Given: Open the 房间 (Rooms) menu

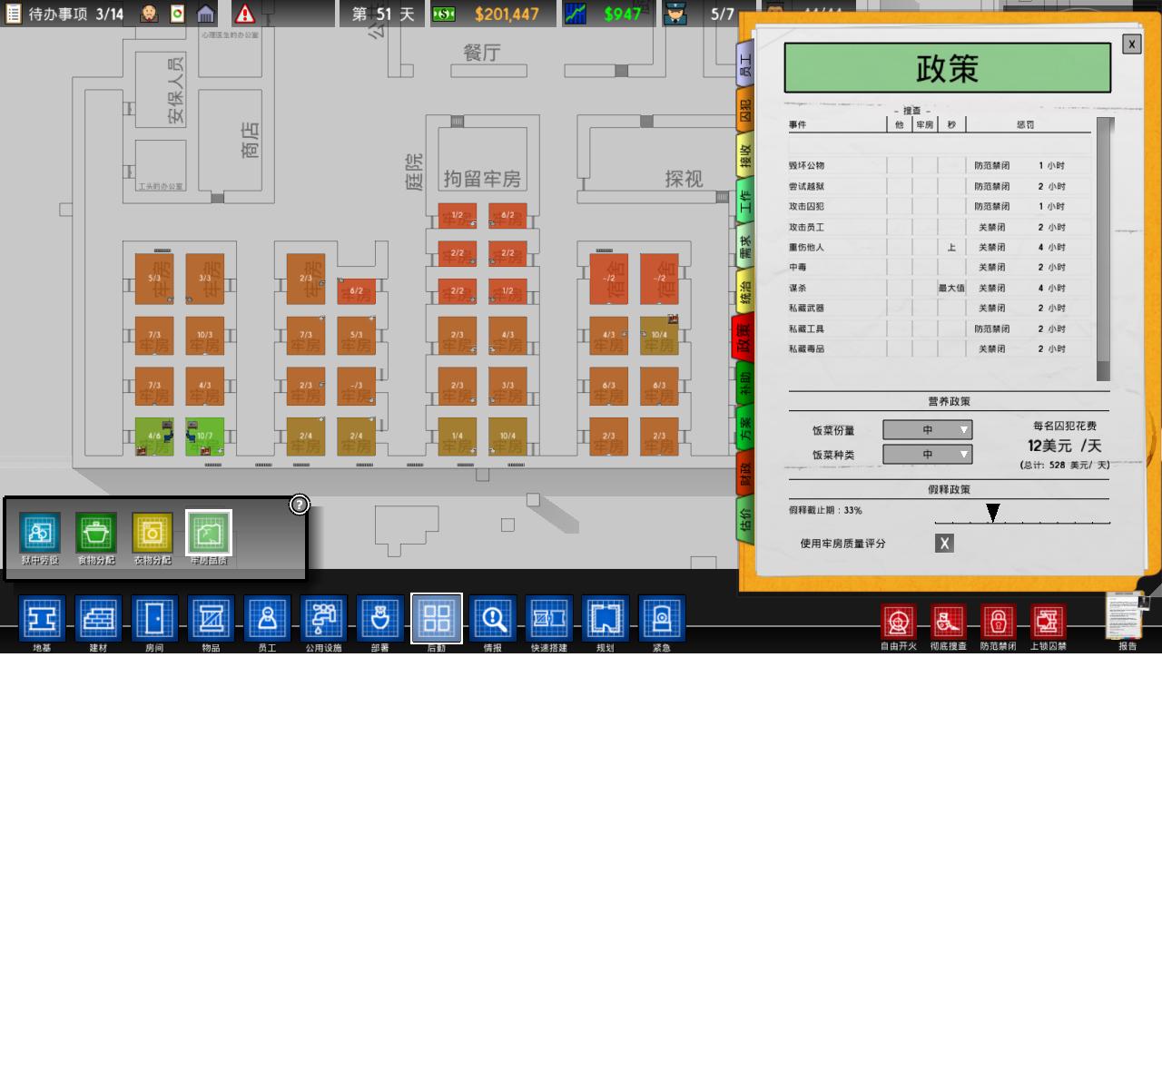Looking at the screenshot, I should (154, 619).
